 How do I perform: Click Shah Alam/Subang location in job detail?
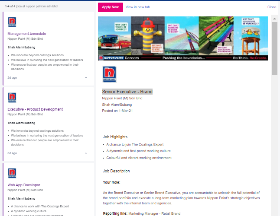coord(117,105)
